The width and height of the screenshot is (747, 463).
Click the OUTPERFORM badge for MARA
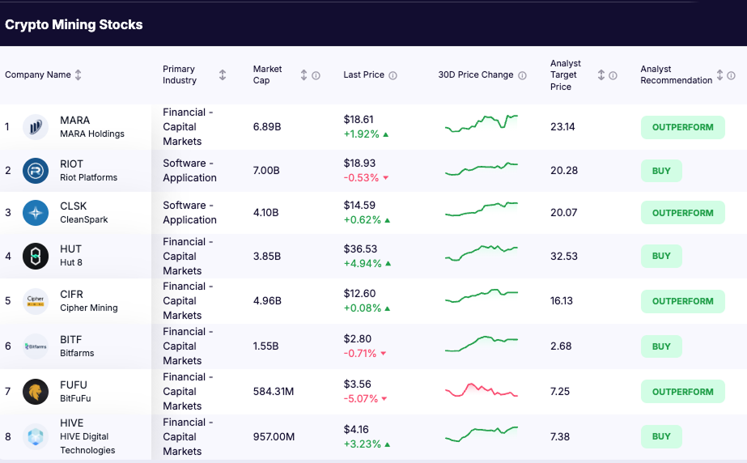(x=682, y=127)
